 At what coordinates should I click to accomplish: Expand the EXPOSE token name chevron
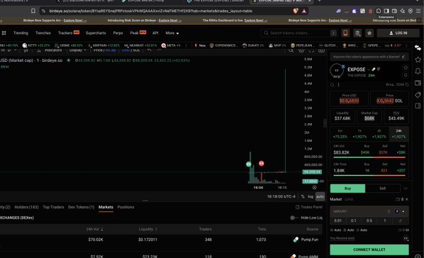369,69
